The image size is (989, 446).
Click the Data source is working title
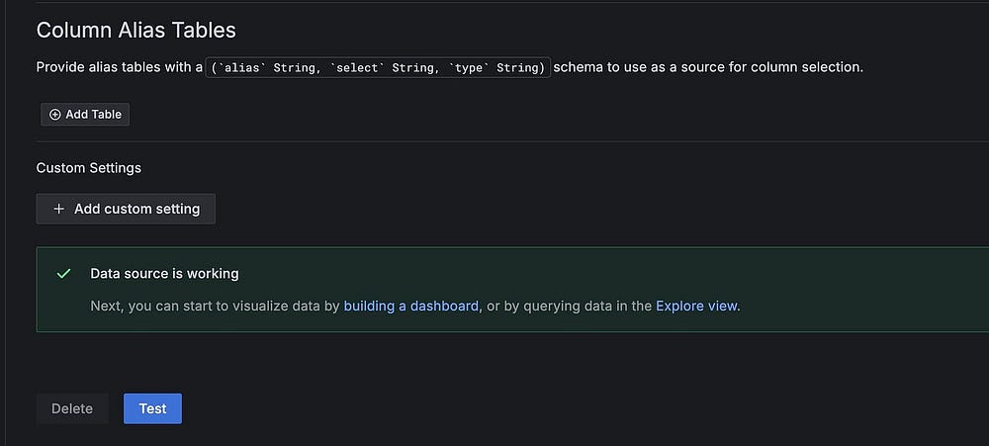pos(164,274)
